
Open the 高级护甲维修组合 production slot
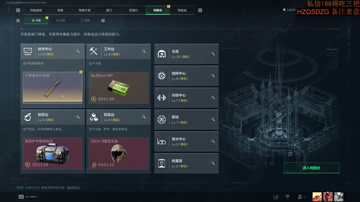[53, 153]
